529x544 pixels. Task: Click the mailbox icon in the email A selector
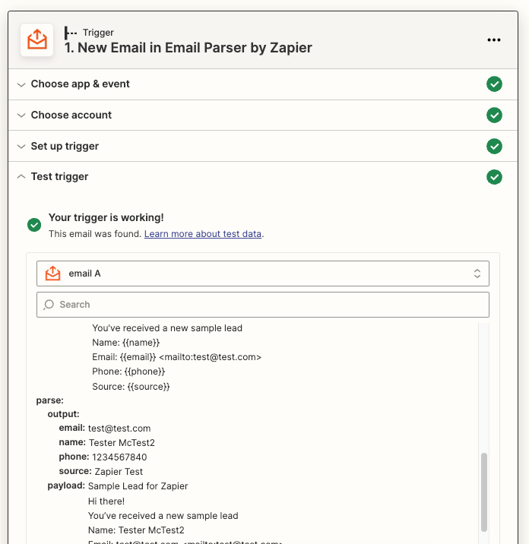(52, 274)
